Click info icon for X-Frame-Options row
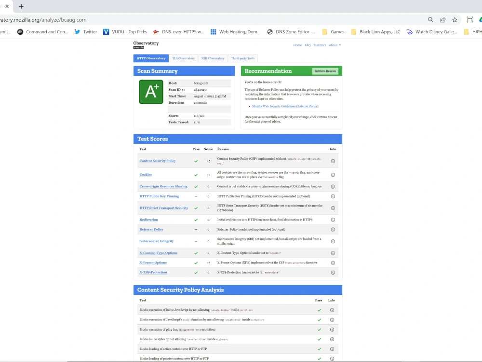 [x=333, y=263]
